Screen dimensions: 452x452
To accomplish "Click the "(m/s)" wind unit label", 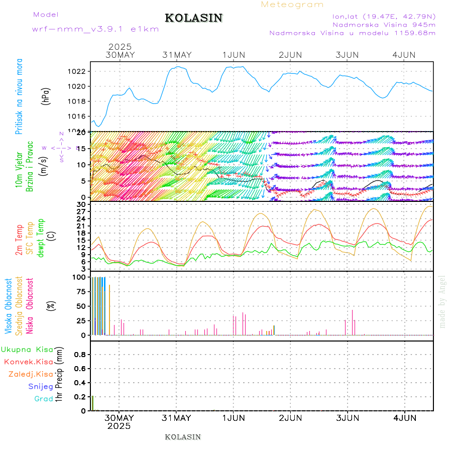I will click(x=44, y=167).
